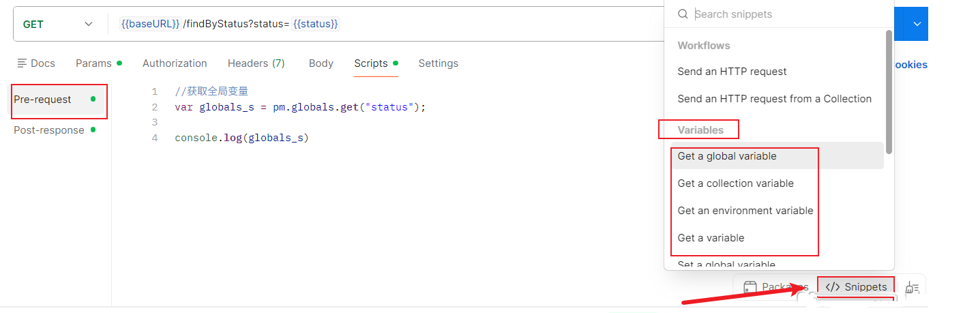978x313 pixels.
Task: Select the Pre-request script section
Action: pyautogui.click(x=42, y=100)
